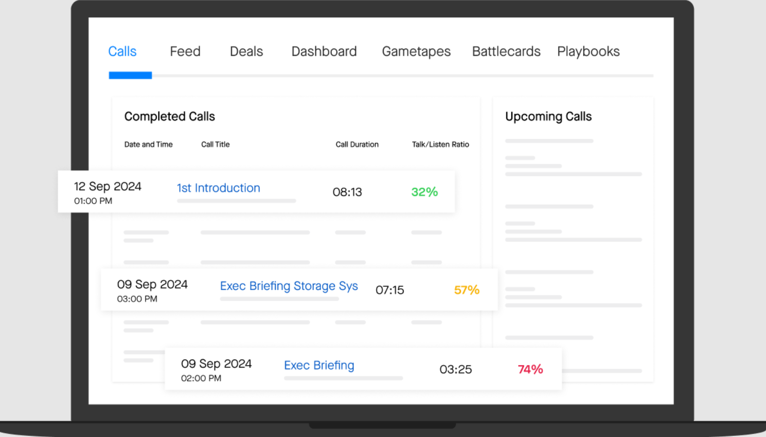Image resolution: width=766 pixels, height=437 pixels.
Task: Click the red 74% talk/listen ratio
Action: [x=530, y=369]
